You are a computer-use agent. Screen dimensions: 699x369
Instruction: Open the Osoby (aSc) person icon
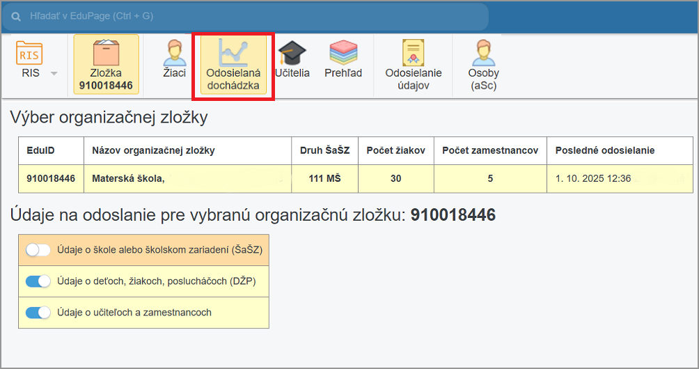(x=483, y=53)
